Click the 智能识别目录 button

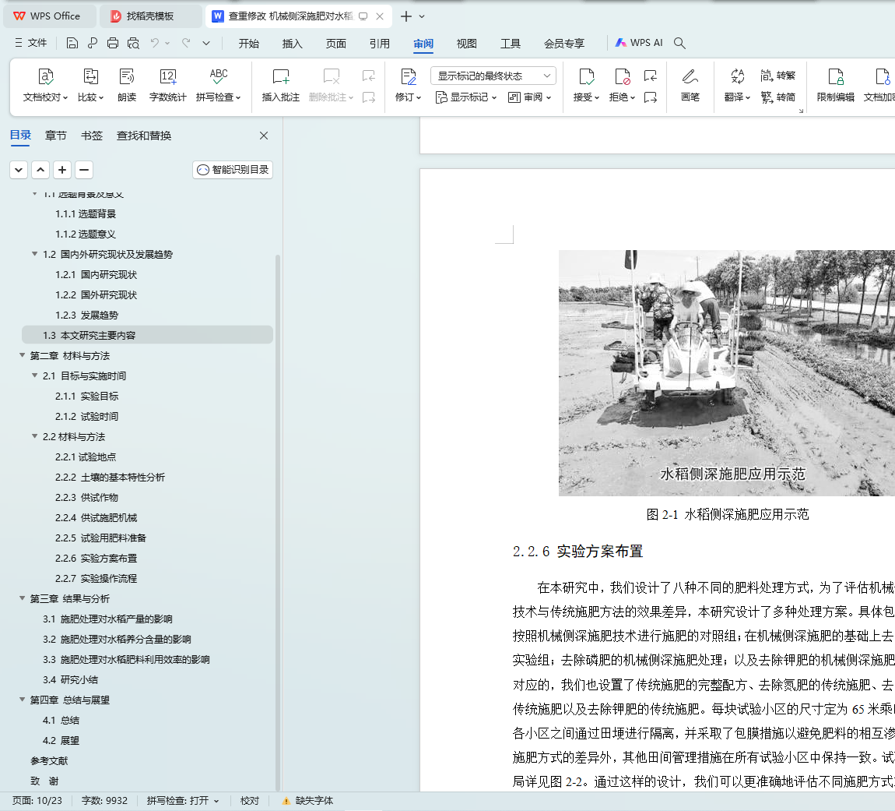coord(233,169)
